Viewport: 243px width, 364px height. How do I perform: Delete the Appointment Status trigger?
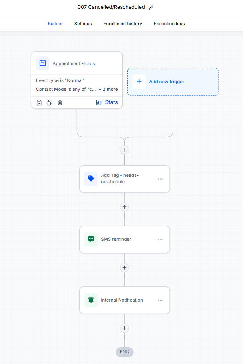click(x=60, y=103)
